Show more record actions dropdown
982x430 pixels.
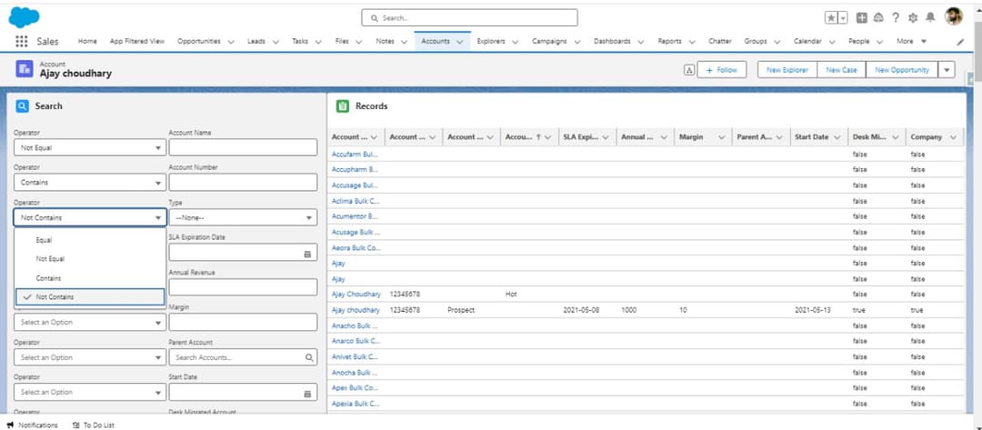click(947, 70)
